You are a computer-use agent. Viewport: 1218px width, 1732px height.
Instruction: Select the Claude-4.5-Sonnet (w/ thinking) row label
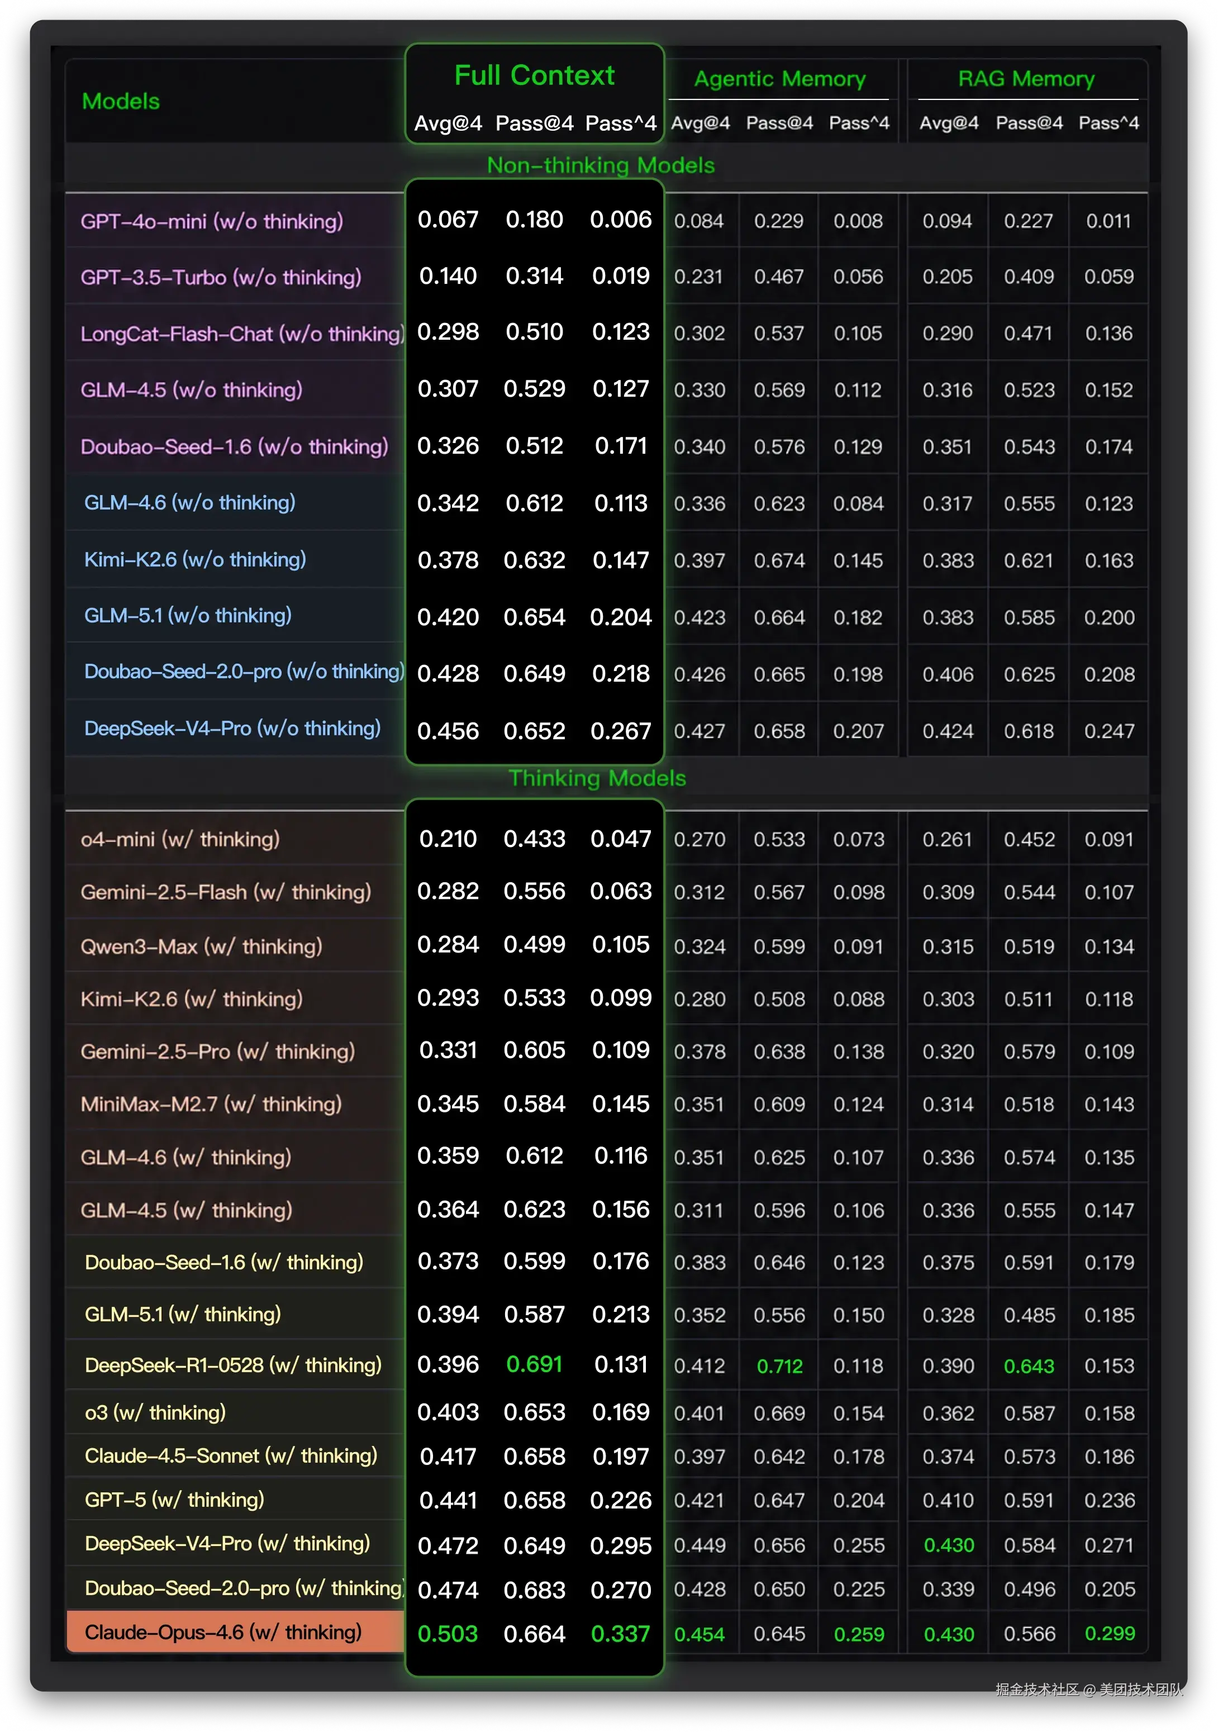click(231, 1455)
